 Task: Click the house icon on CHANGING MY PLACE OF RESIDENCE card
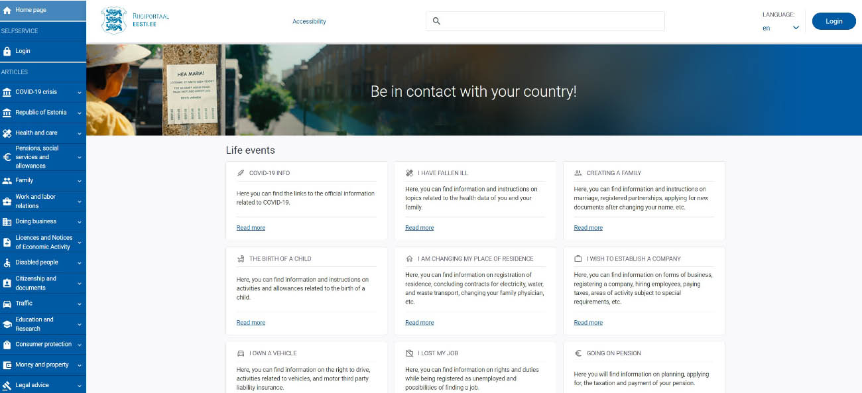click(409, 259)
